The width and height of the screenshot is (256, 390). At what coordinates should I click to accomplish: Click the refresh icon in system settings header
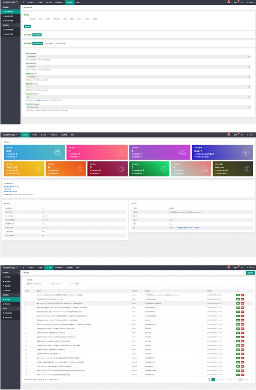(242, 2)
